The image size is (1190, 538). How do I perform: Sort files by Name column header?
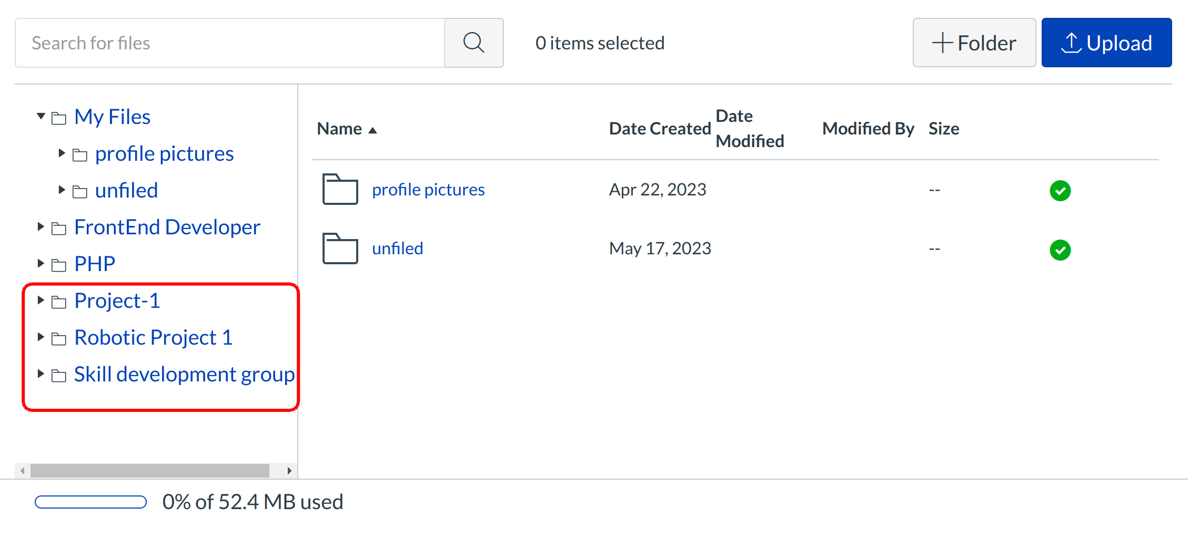coord(340,129)
